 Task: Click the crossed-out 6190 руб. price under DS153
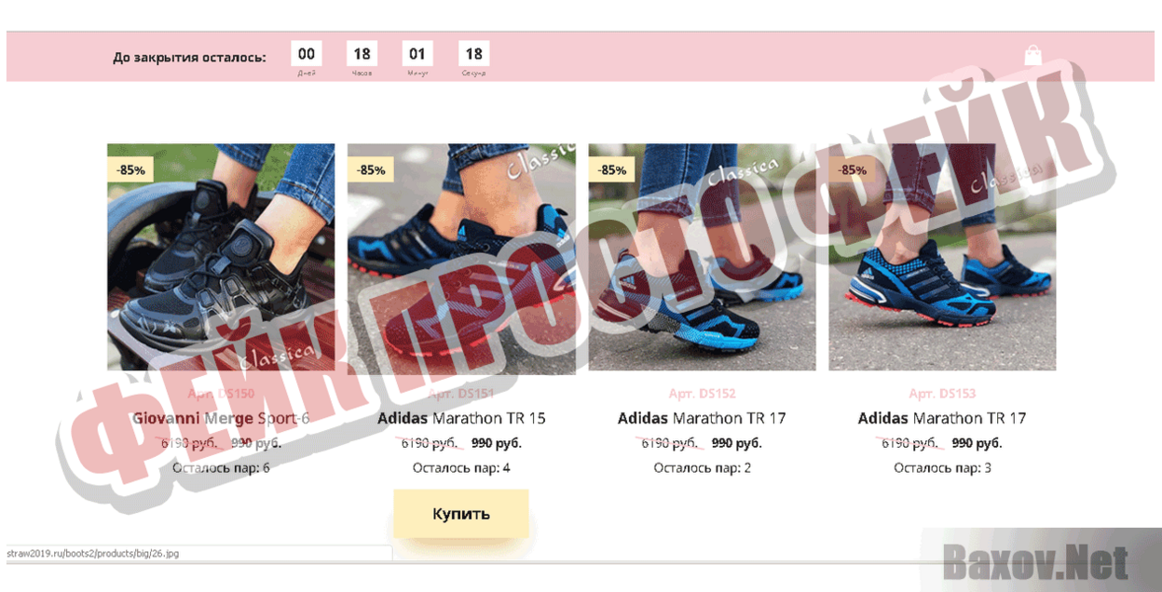pos(909,443)
